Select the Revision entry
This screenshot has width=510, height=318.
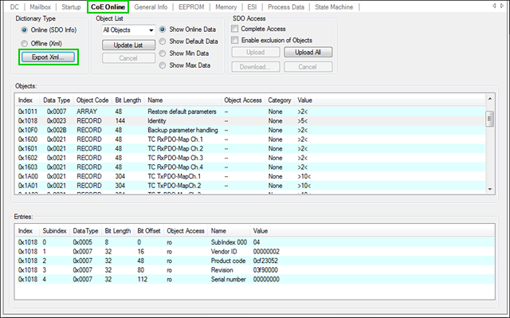[255, 270]
